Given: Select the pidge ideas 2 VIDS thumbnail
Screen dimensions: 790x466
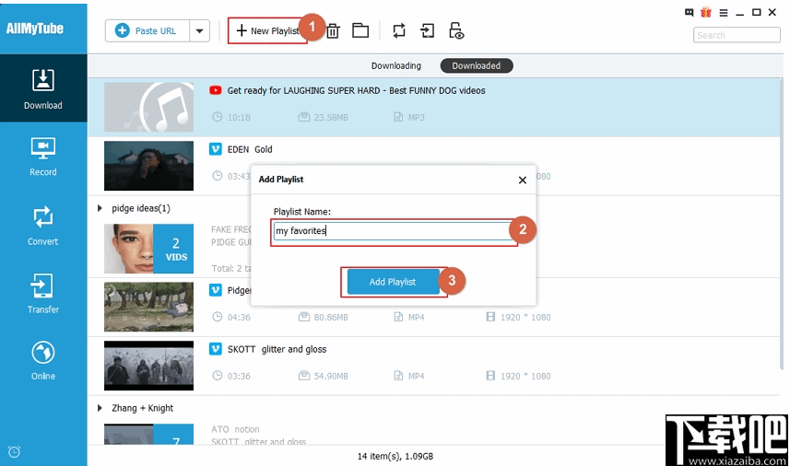Looking at the screenshot, I should click(x=148, y=249).
